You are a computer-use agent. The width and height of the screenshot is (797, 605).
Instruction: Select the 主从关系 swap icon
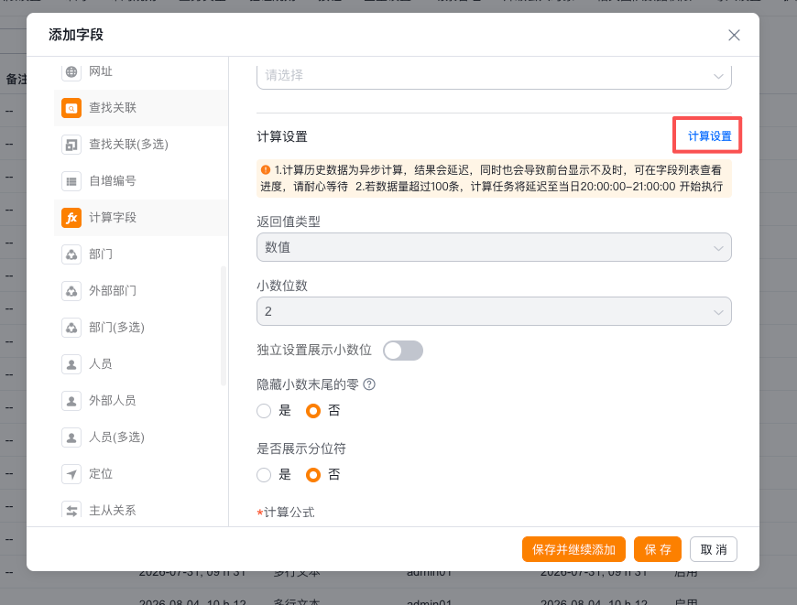[x=71, y=511]
